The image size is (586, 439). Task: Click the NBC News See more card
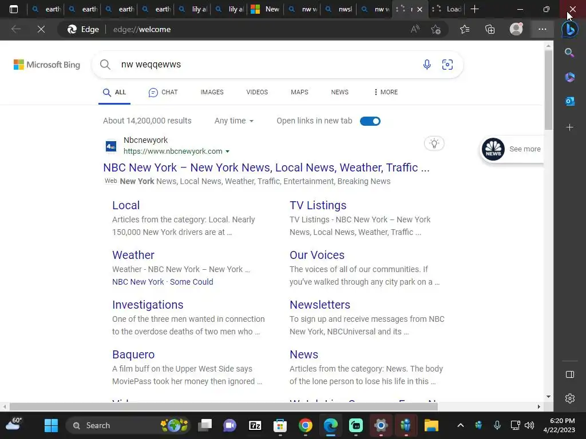coord(512,149)
